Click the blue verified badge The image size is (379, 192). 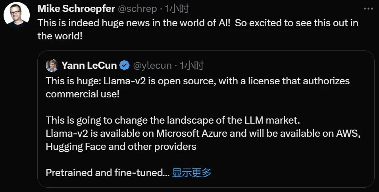click(x=125, y=66)
